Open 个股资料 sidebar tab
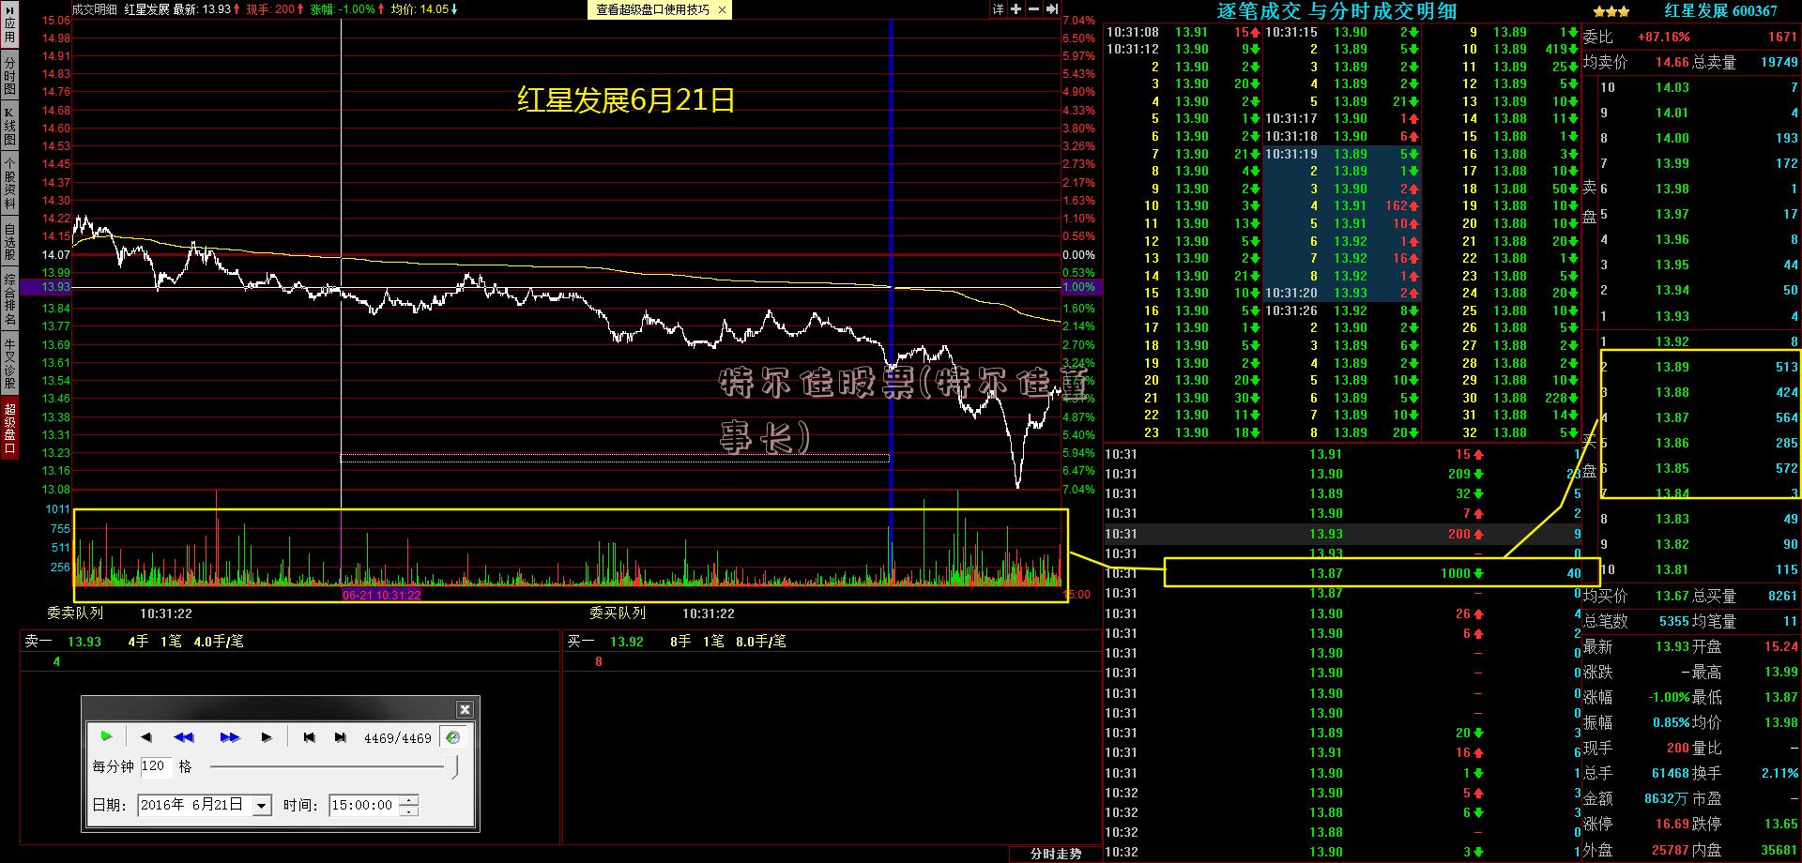Image resolution: width=1802 pixels, height=863 pixels. [x=9, y=184]
